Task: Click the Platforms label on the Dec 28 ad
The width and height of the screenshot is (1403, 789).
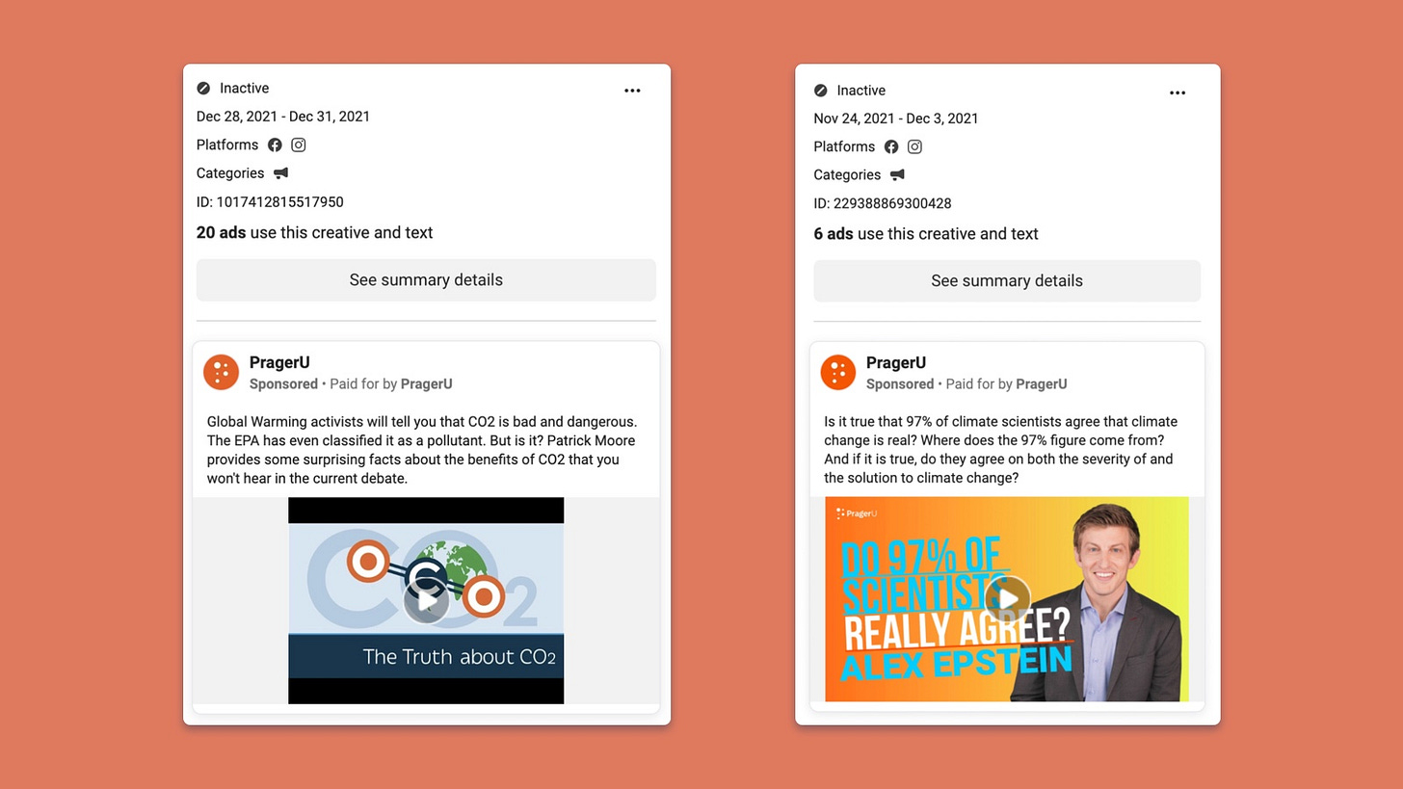Action: point(227,145)
